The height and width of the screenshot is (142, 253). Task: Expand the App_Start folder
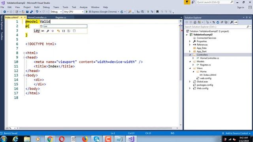coord(190,51)
